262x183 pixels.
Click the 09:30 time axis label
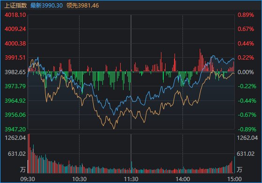click(28, 179)
